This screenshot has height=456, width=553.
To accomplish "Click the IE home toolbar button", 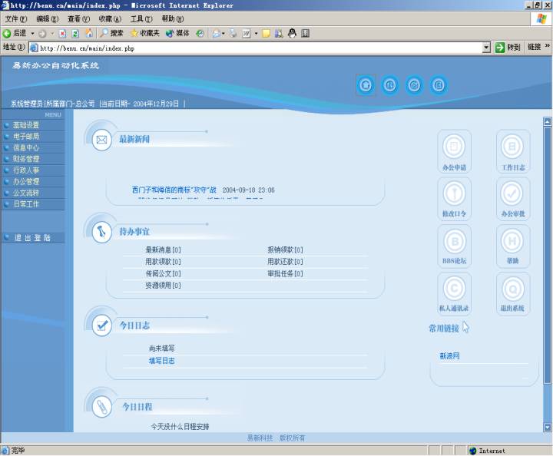I will coord(89,33).
